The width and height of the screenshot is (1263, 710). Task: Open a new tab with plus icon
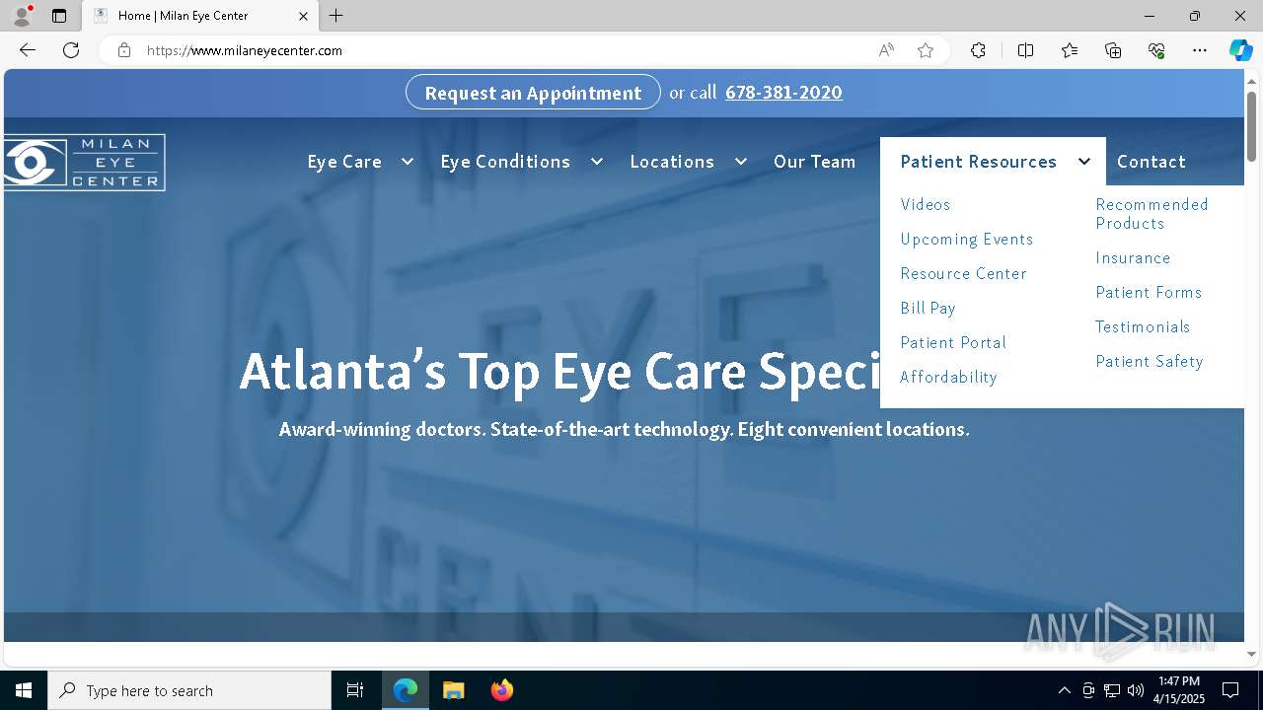[336, 16]
